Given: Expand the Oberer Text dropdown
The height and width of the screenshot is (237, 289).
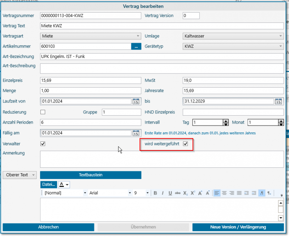Looking at the screenshot, I should coord(20,175).
